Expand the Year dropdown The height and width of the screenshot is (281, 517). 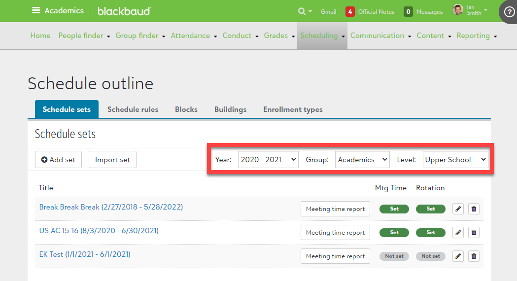point(268,160)
